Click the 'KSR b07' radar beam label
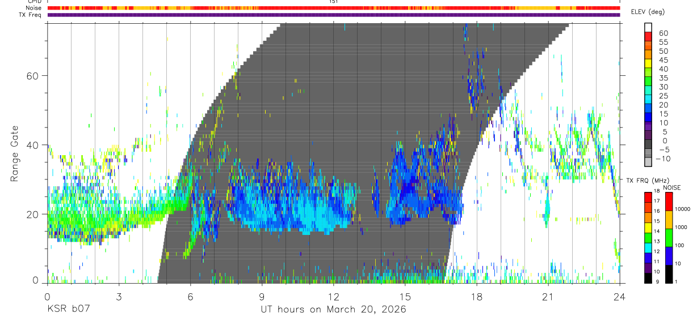Viewport: 697px width, 321px height. coord(68,310)
